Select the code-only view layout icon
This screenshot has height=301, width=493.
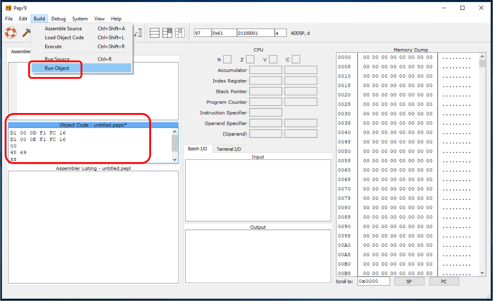(x=154, y=33)
